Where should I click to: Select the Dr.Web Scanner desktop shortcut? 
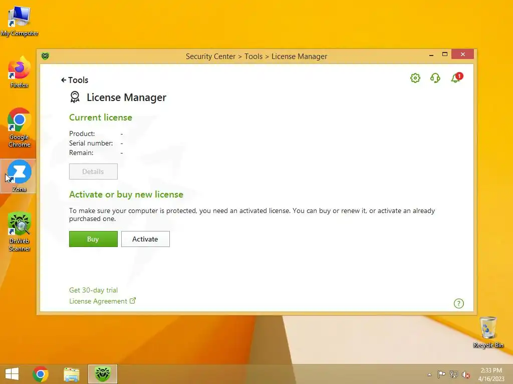pos(20,232)
